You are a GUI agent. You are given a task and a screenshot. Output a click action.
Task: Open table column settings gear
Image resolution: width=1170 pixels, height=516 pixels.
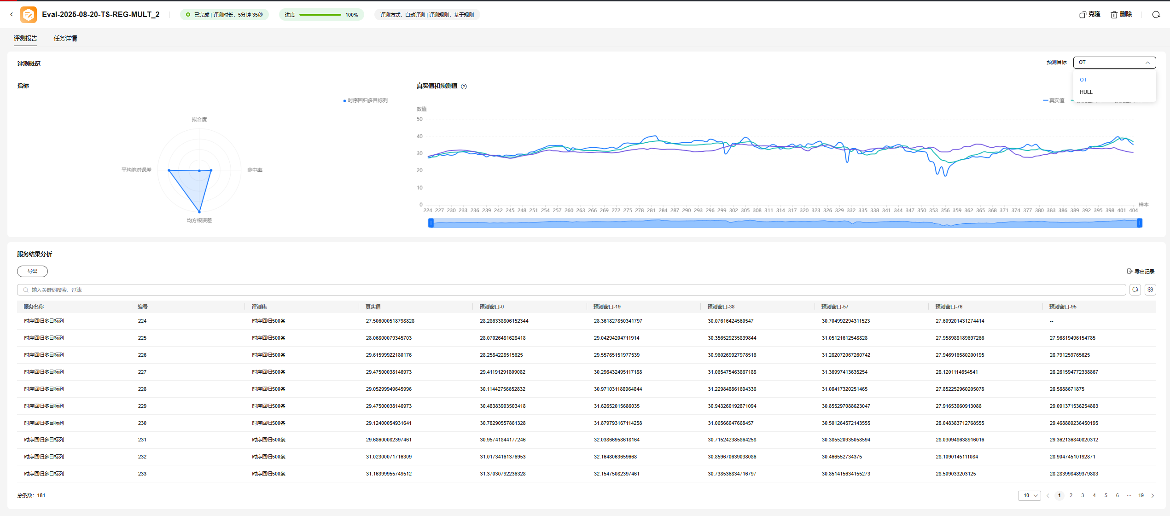click(1150, 290)
